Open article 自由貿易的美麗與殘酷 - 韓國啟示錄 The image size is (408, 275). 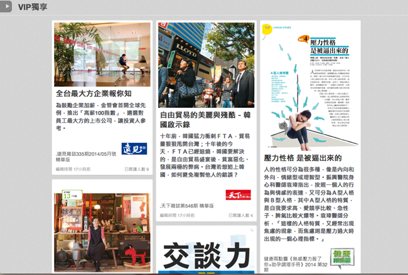point(205,120)
